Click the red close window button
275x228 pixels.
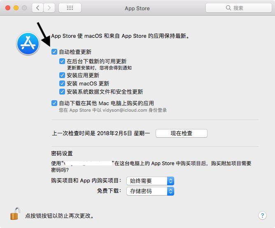tap(8, 8)
